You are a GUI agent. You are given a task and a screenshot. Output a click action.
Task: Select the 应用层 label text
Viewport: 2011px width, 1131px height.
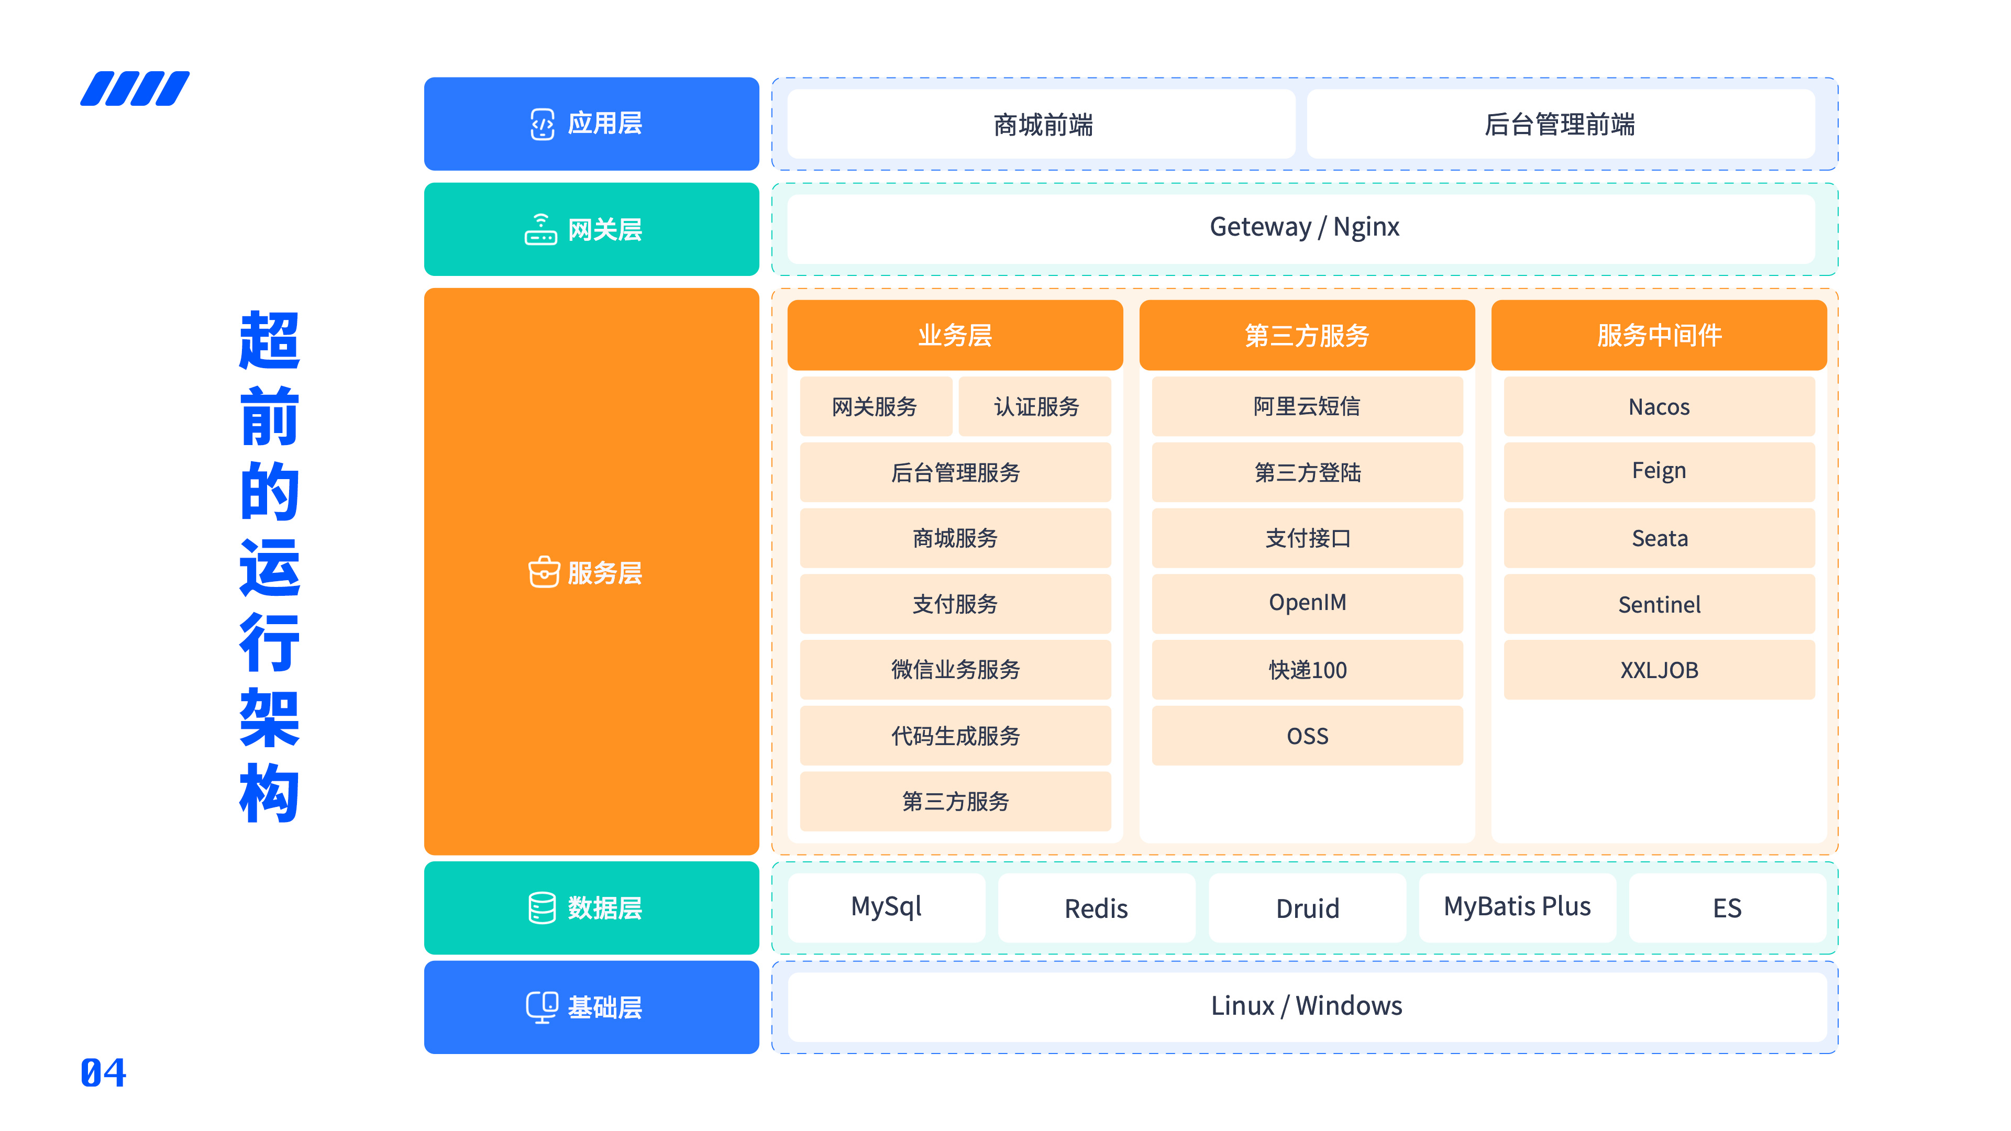pos(605,124)
